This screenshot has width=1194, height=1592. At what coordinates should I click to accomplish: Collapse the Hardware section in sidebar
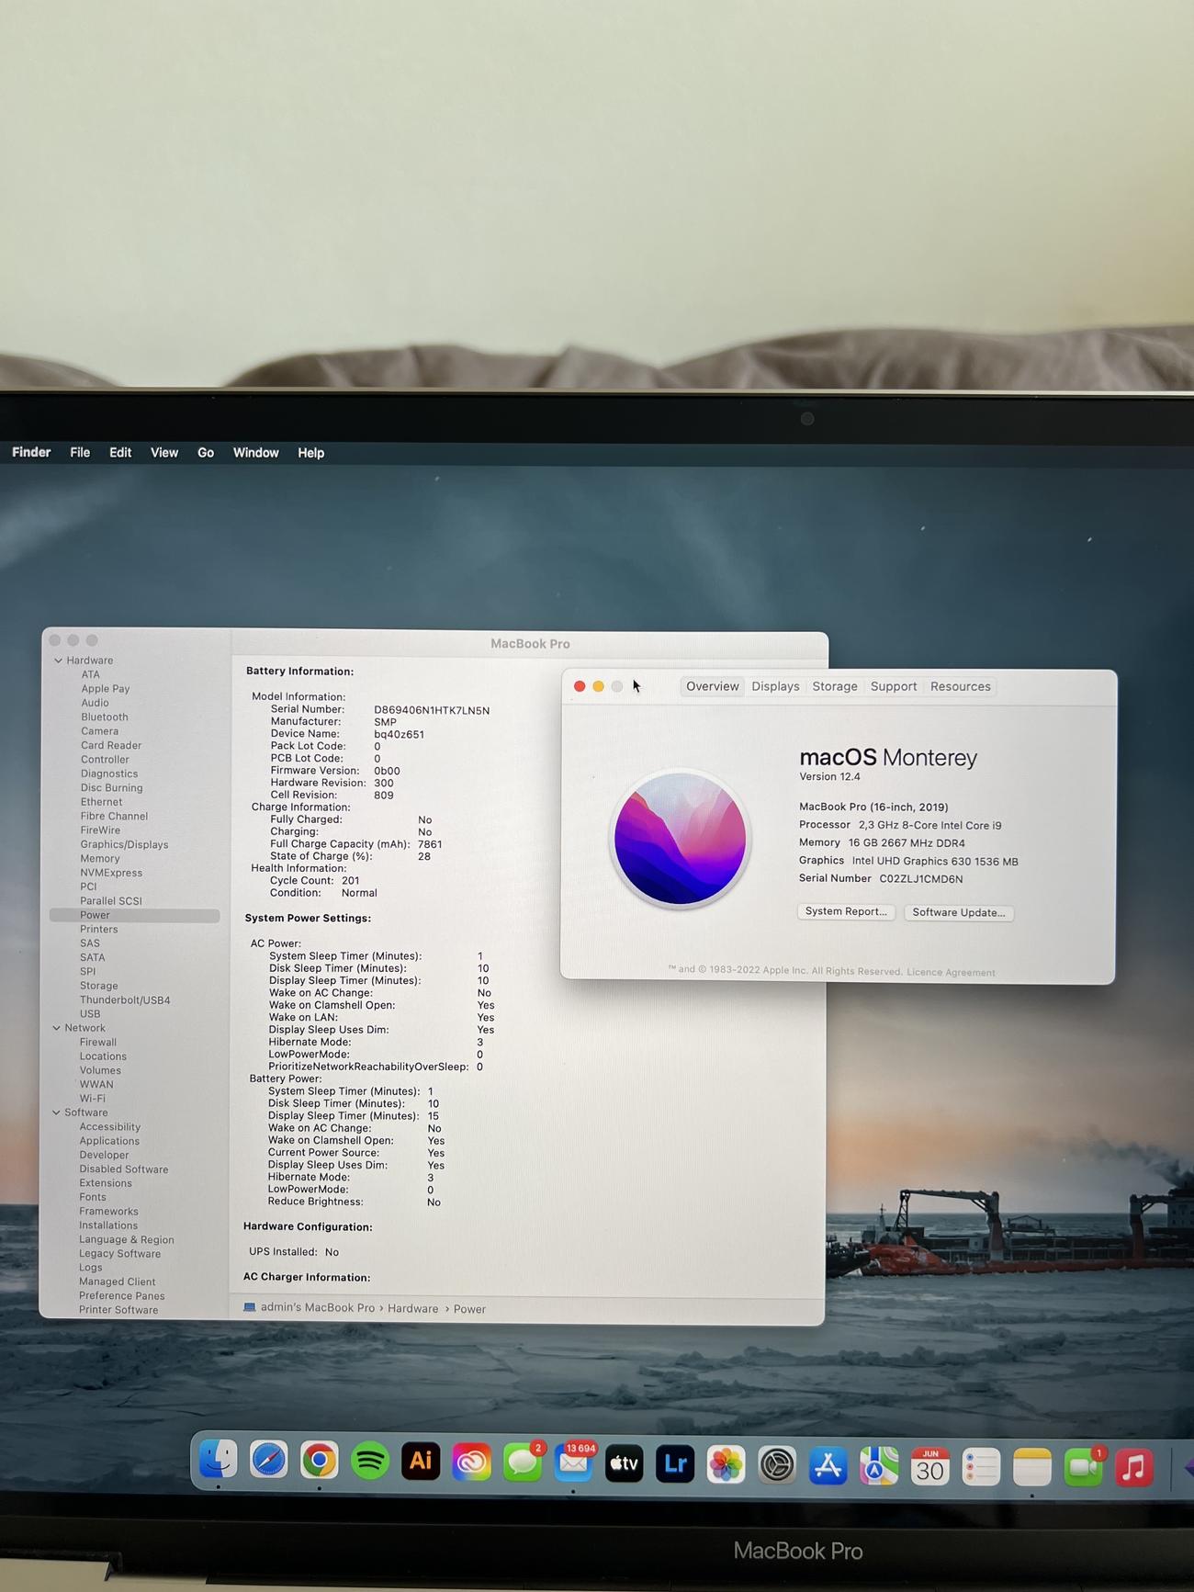coord(58,661)
